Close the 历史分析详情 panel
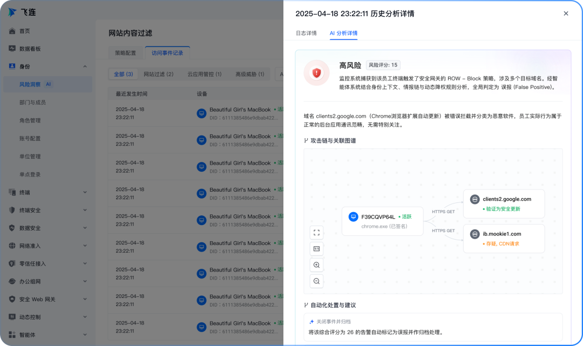The image size is (583, 346). [566, 13]
